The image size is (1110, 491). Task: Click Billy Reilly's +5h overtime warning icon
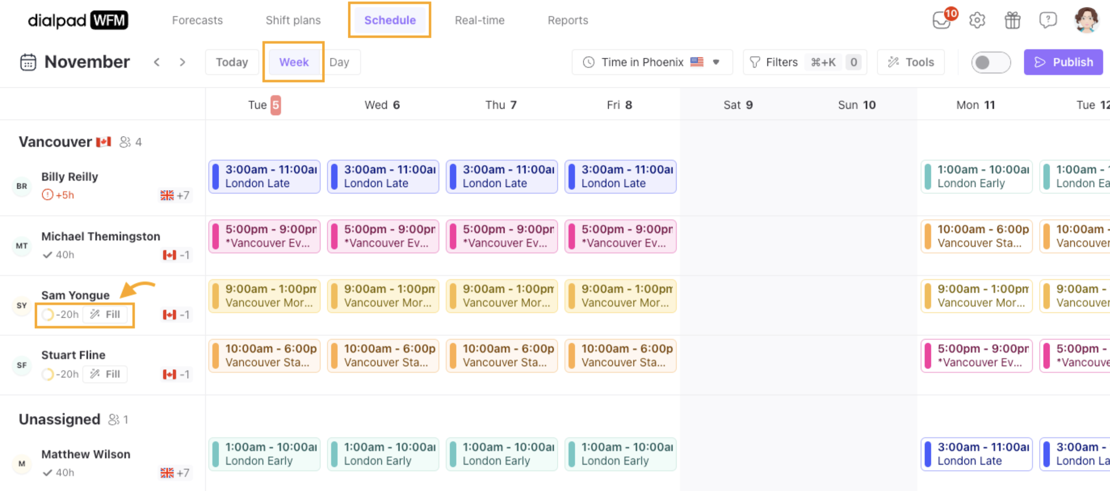48,195
